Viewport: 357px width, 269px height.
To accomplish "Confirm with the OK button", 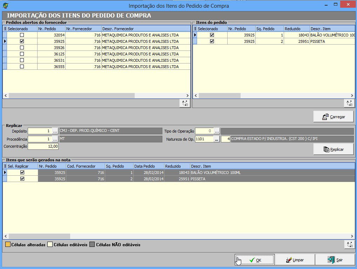I will (255, 260).
